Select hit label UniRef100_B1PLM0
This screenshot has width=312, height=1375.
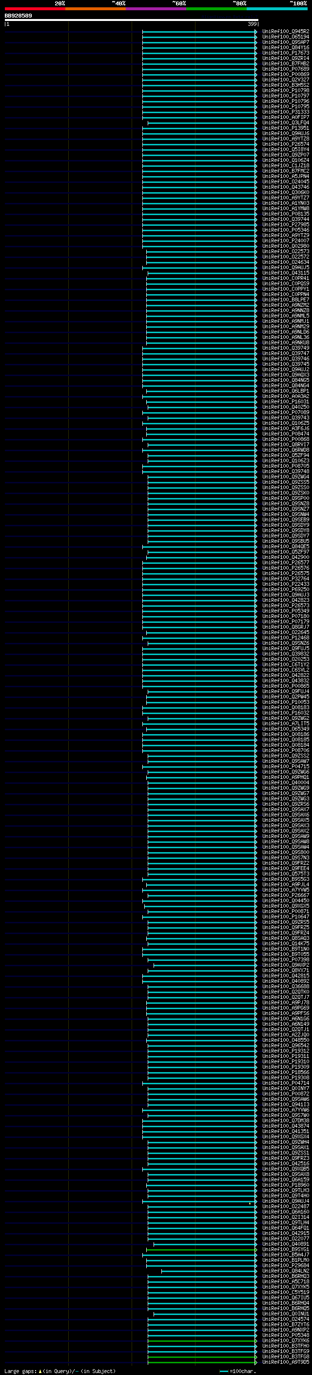(285, 1260)
